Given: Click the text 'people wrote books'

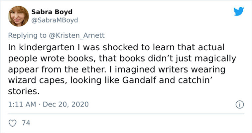Looking at the screenshot, I should pyautogui.click(x=51, y=59).
